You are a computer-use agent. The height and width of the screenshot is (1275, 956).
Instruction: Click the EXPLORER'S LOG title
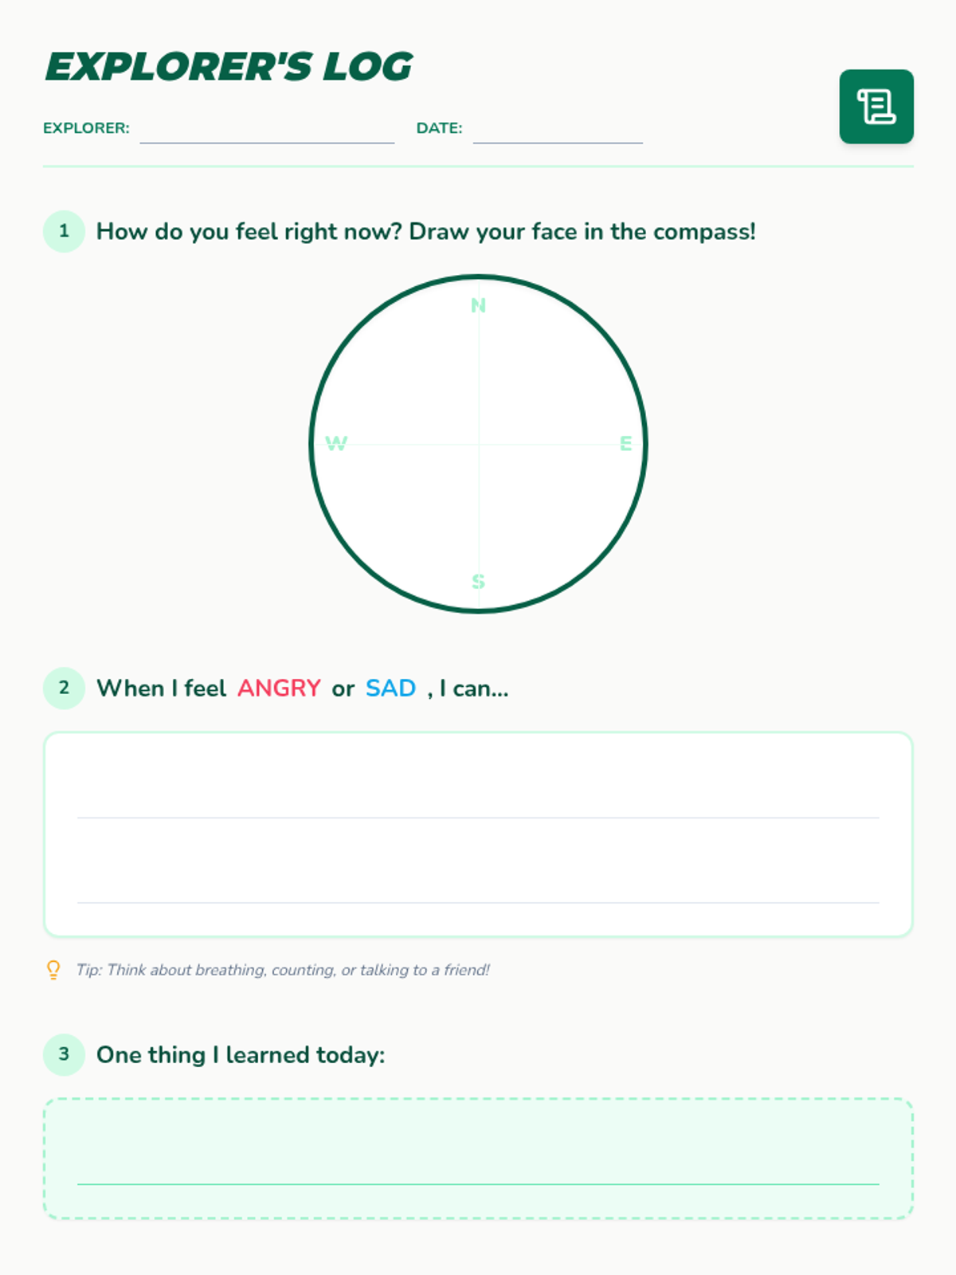coord(229,67)
